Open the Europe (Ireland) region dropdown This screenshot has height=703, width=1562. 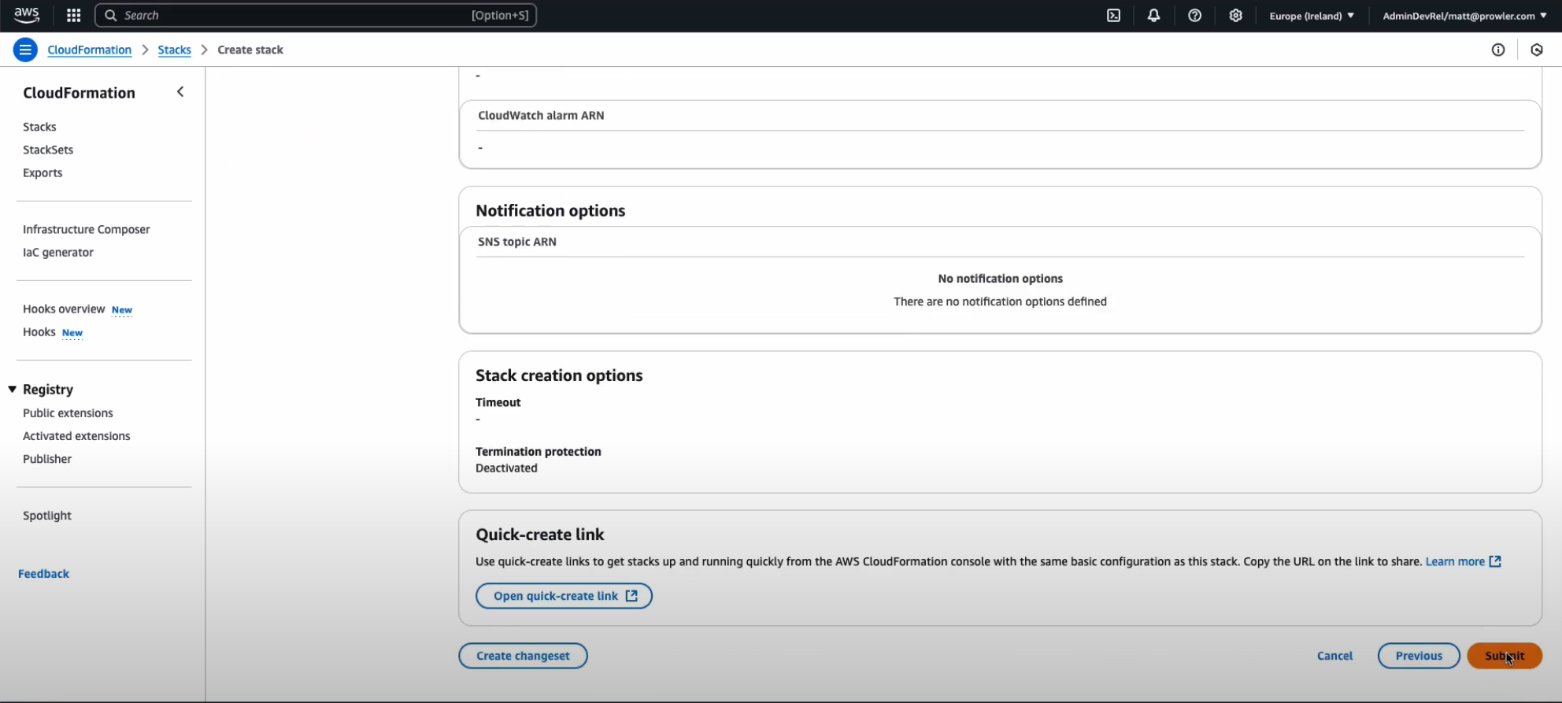1312,16
